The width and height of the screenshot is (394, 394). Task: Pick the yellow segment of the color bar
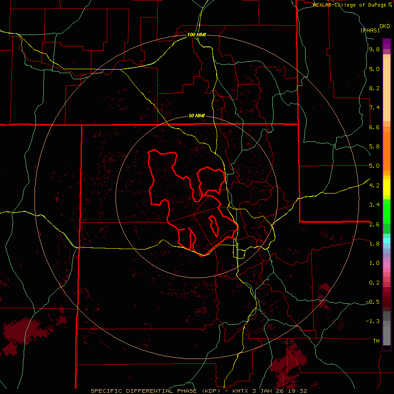click(x=387, y=187)
